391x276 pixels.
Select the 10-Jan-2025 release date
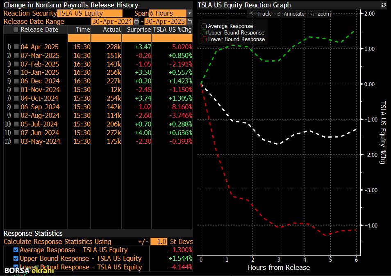point(40,72)
